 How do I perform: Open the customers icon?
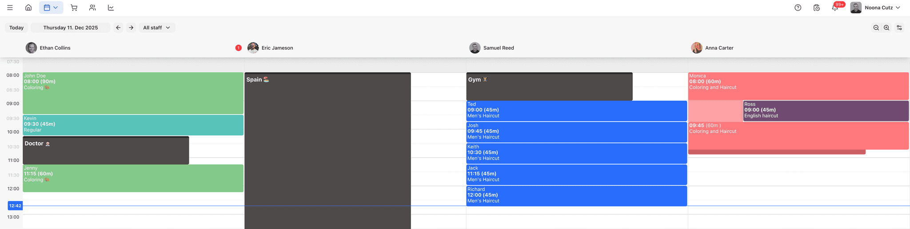[x=92, y=8]
